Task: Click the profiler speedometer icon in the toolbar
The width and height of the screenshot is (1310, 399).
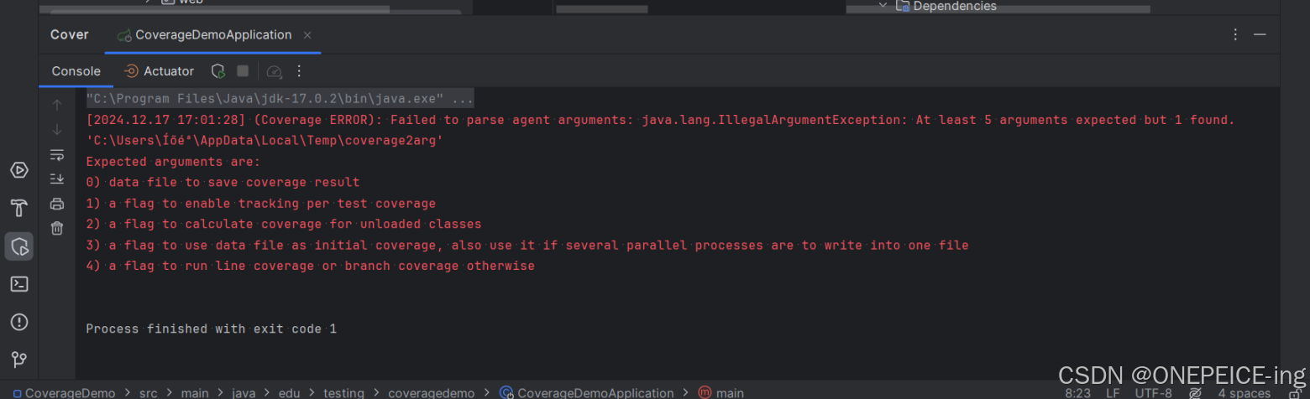Action: point(274,71)
